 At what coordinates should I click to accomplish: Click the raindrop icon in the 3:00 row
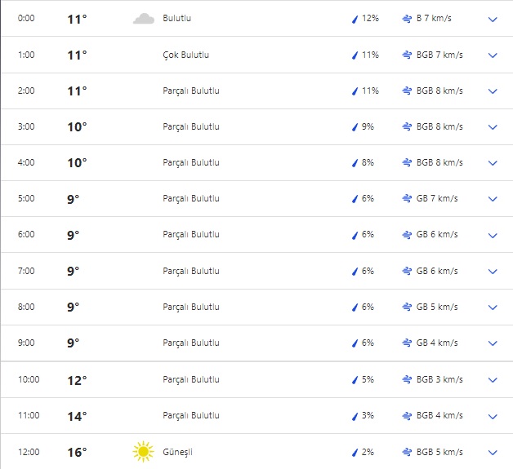(x=355, y=127)
